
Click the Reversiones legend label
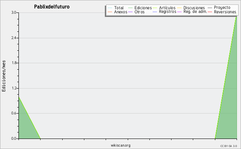coord(225,12)
